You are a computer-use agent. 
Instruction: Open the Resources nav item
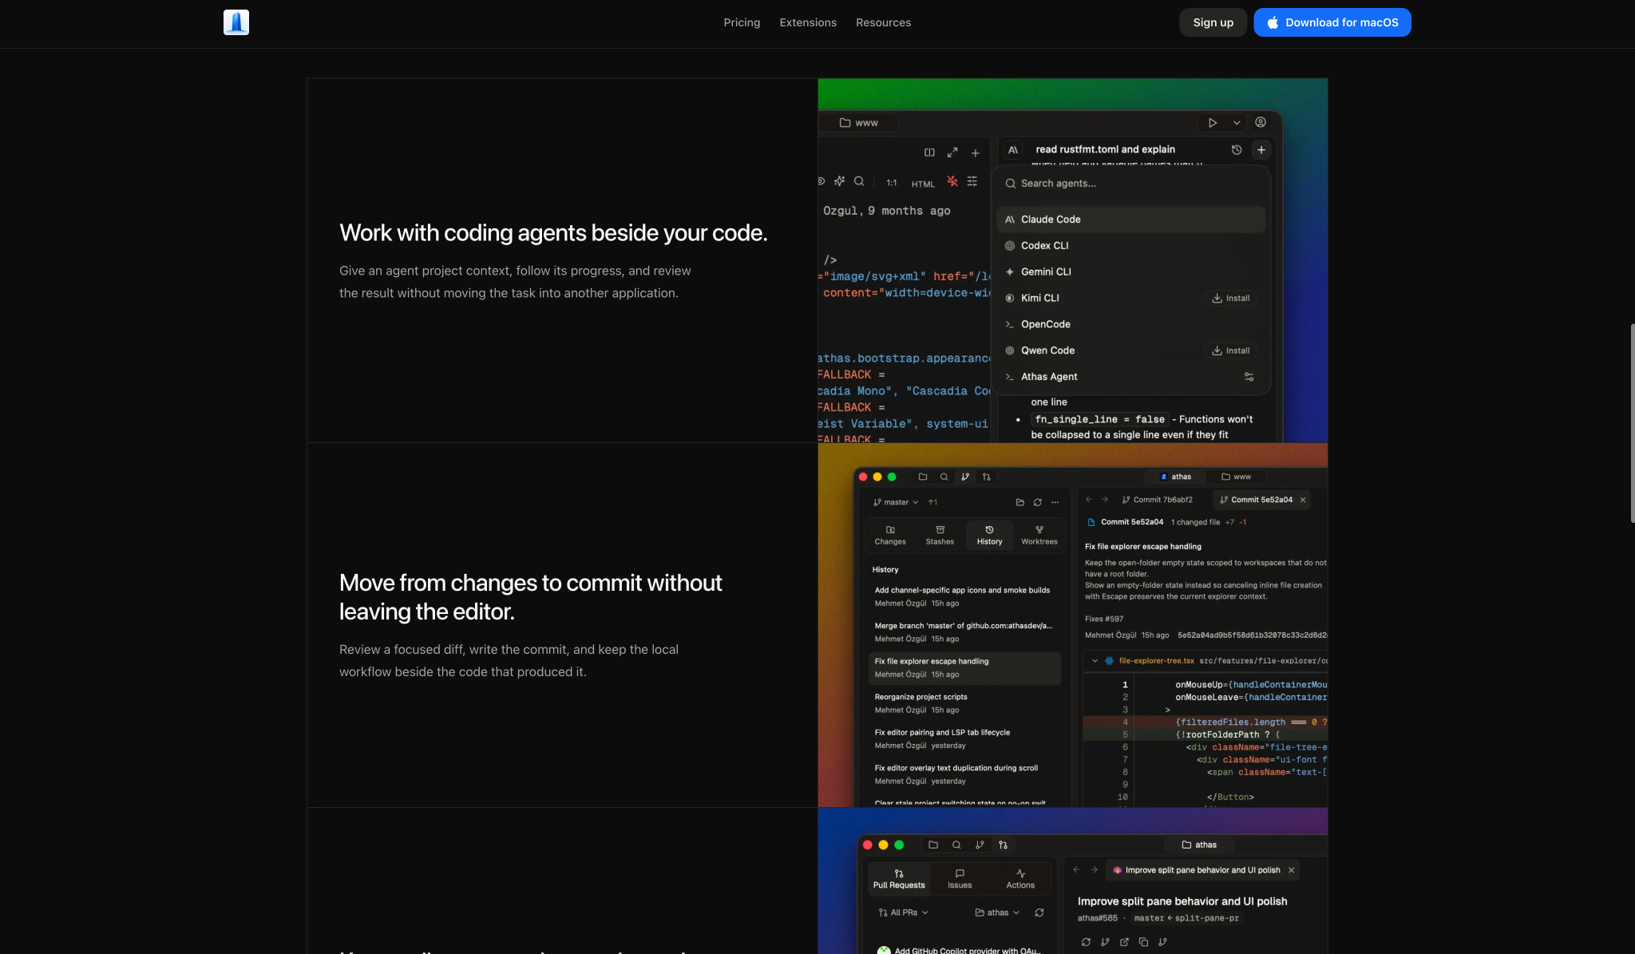tap(883, 22)
